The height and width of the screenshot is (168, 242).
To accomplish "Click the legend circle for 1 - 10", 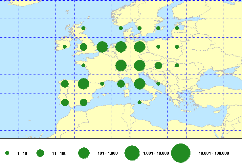I will (x=7, y=153).
